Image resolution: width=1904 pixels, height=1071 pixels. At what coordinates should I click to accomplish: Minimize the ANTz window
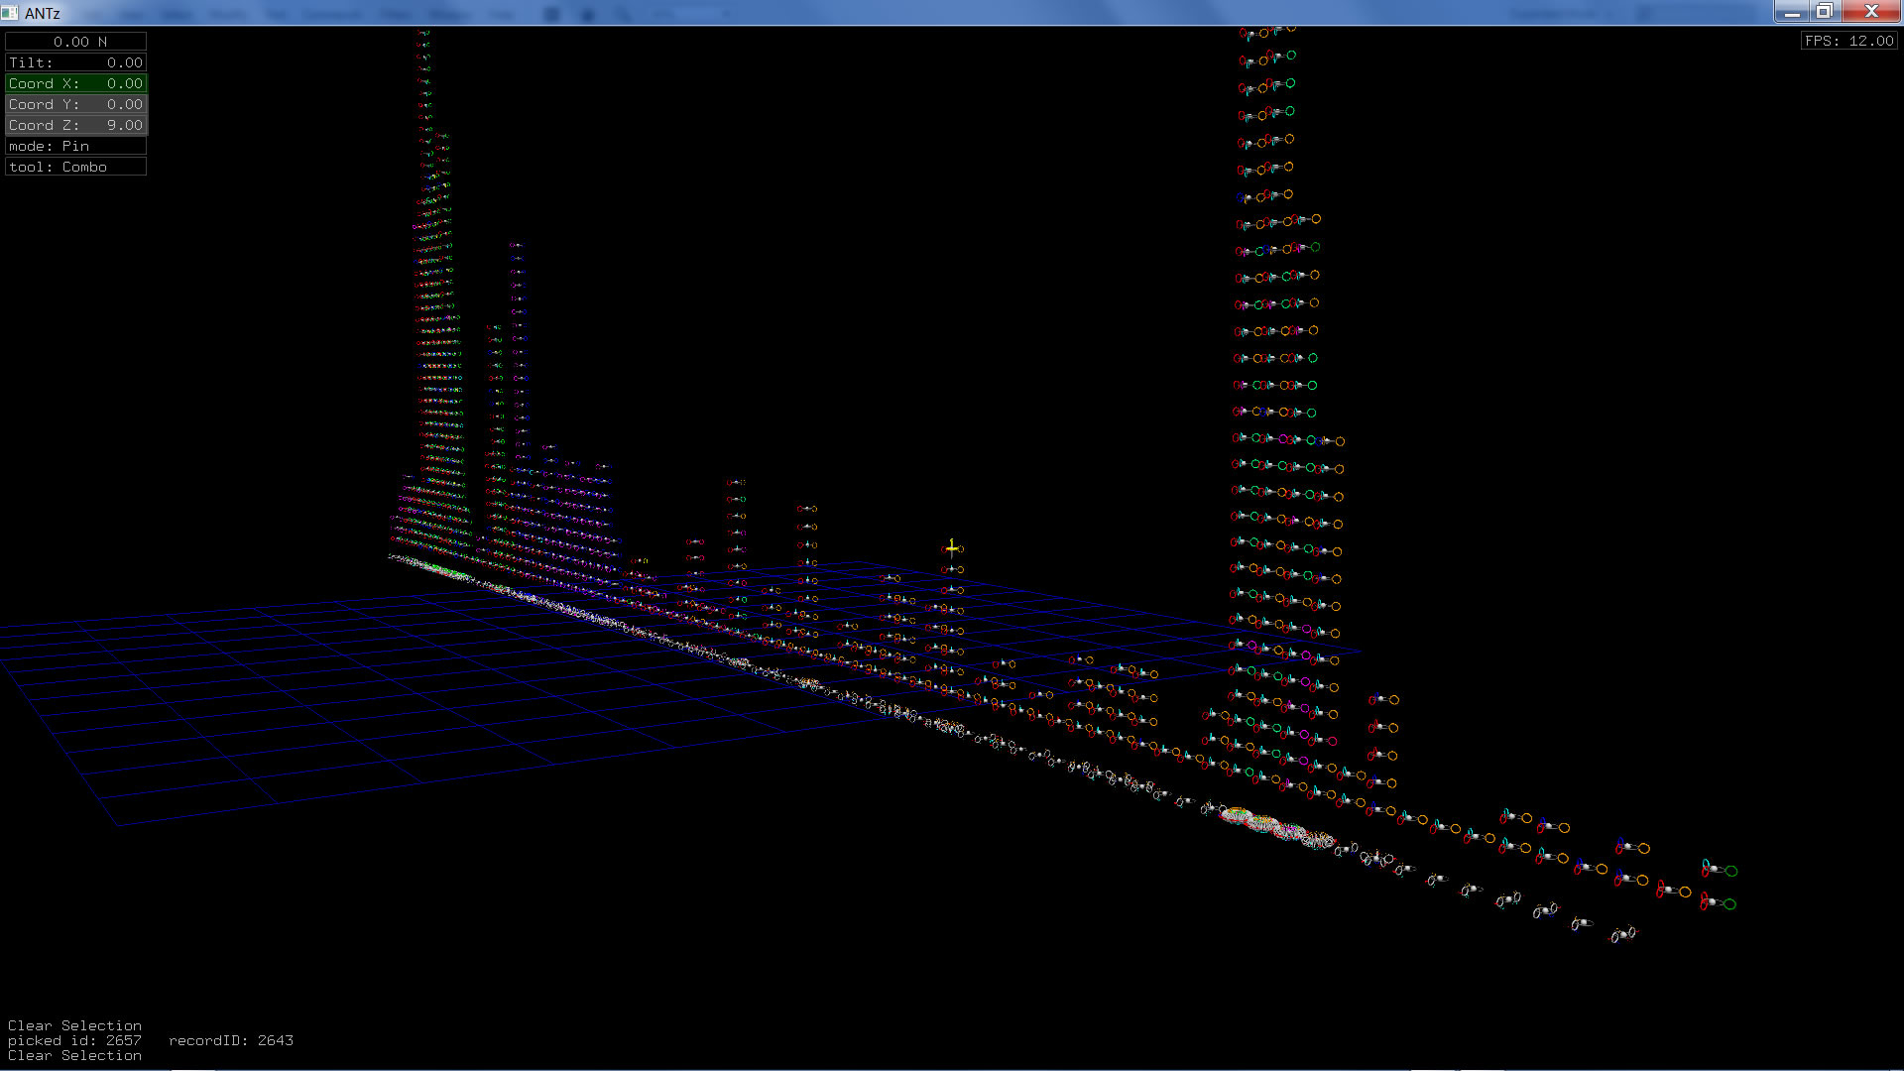click(x=1791, y=12)
